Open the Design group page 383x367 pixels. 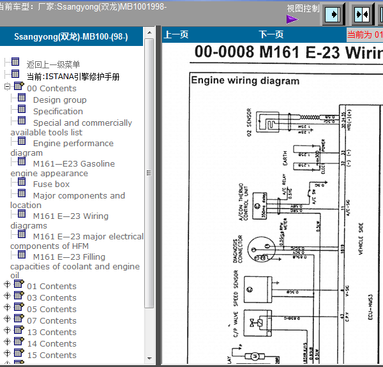pos(60,100)
